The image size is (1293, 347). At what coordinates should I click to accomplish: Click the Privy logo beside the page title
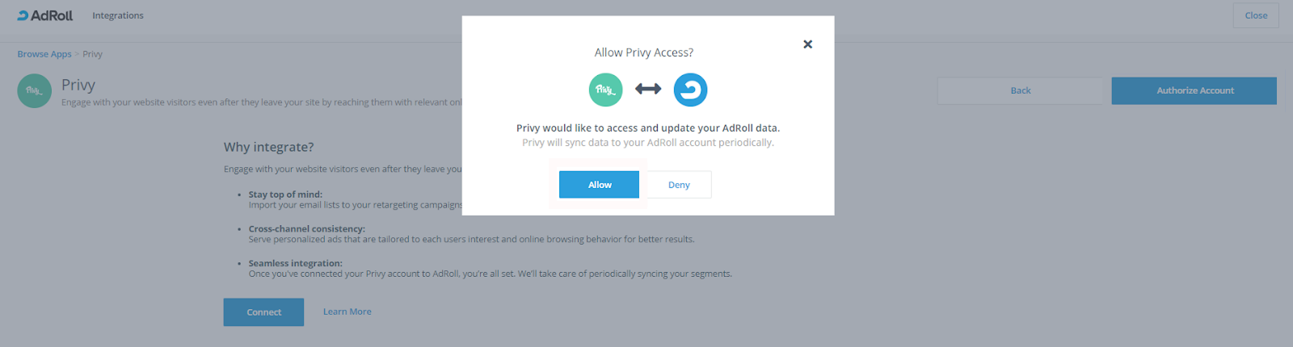34,91
